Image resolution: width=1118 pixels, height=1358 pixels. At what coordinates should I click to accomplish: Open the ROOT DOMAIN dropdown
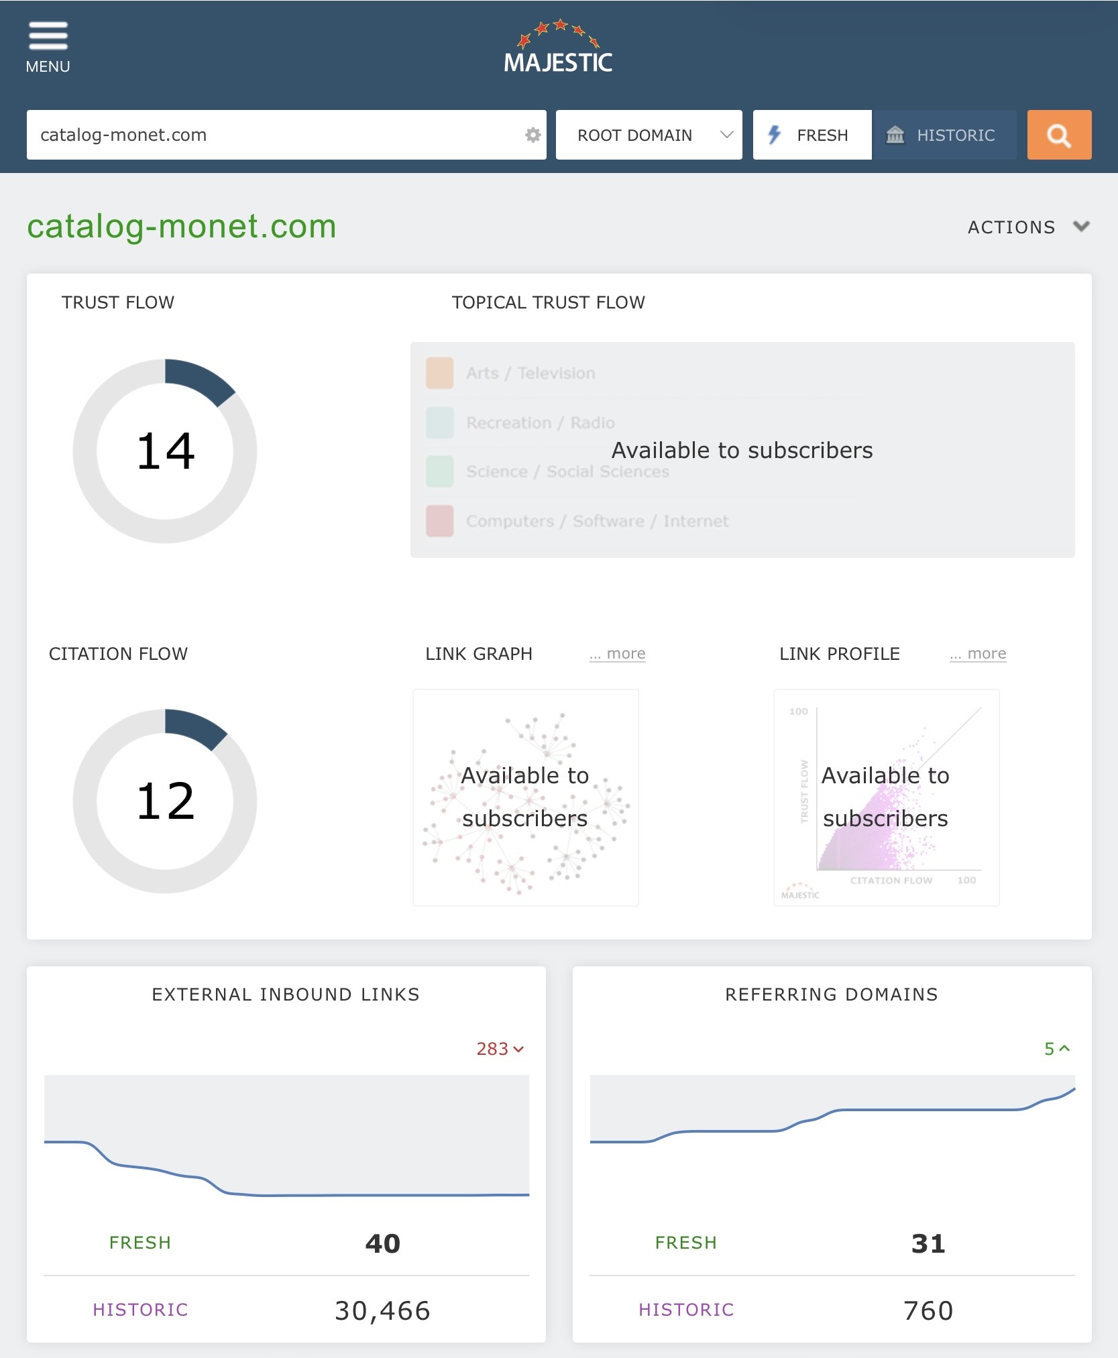[649, 135]
